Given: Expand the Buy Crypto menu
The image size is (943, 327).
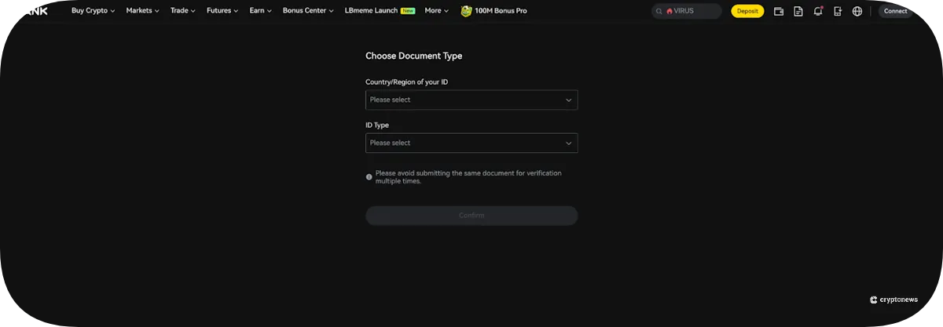Looking at the screenshot, I should (x=93, y=11).
